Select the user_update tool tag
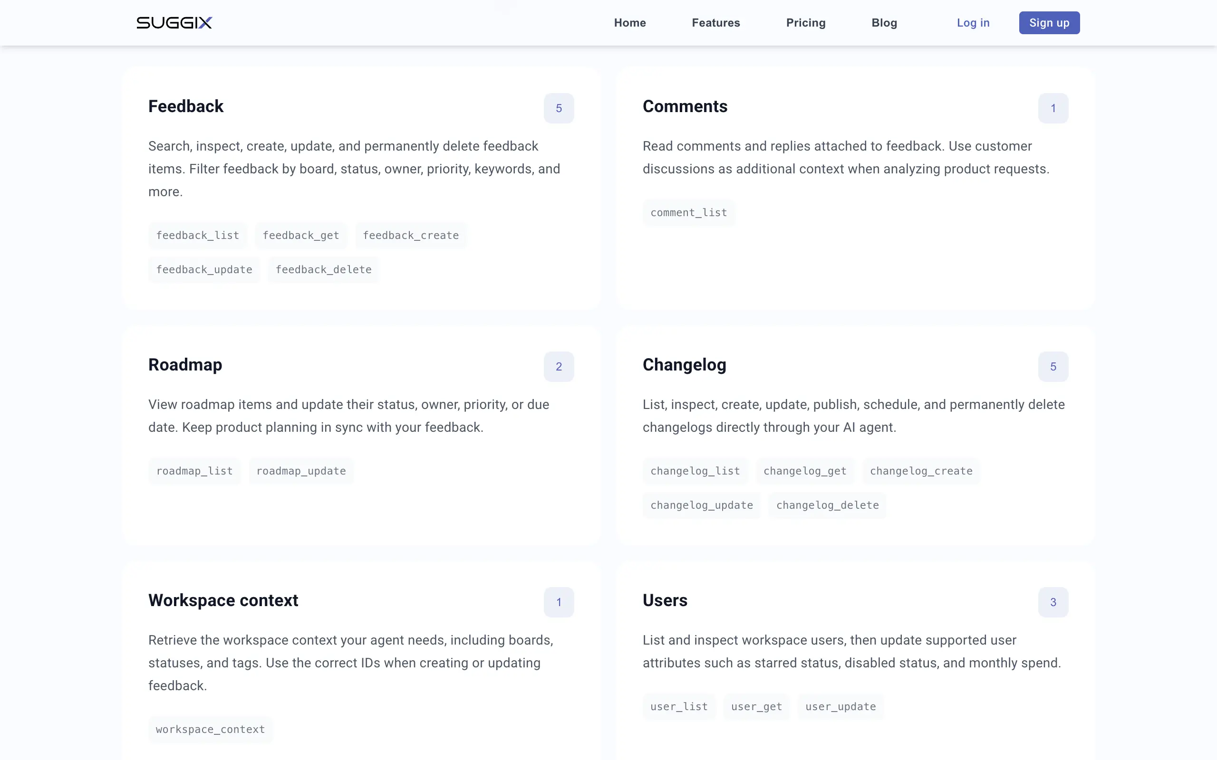1217x760 pixels. tap(840, 707)
